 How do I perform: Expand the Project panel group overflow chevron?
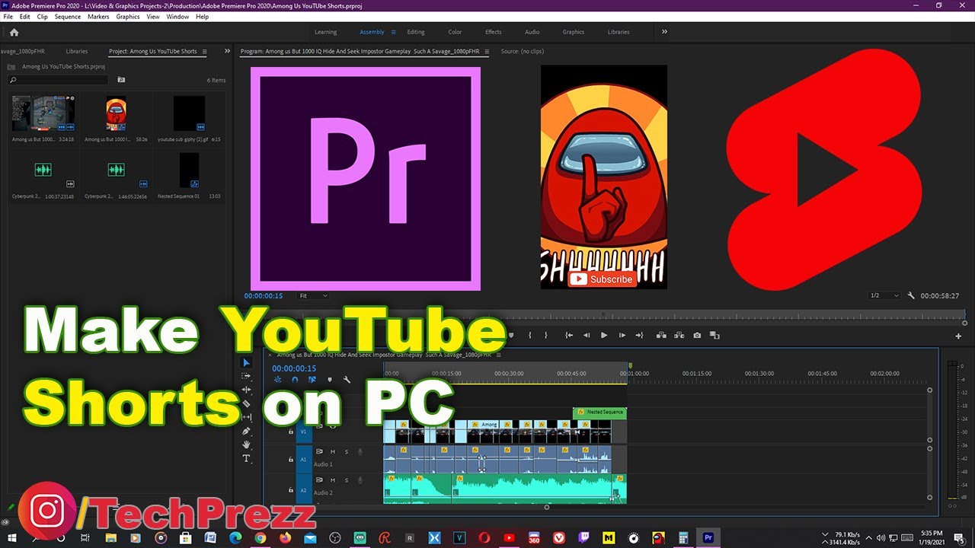pos(227,52)
